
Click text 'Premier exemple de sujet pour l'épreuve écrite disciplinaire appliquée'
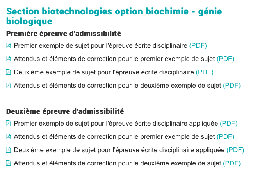[116, 124]
